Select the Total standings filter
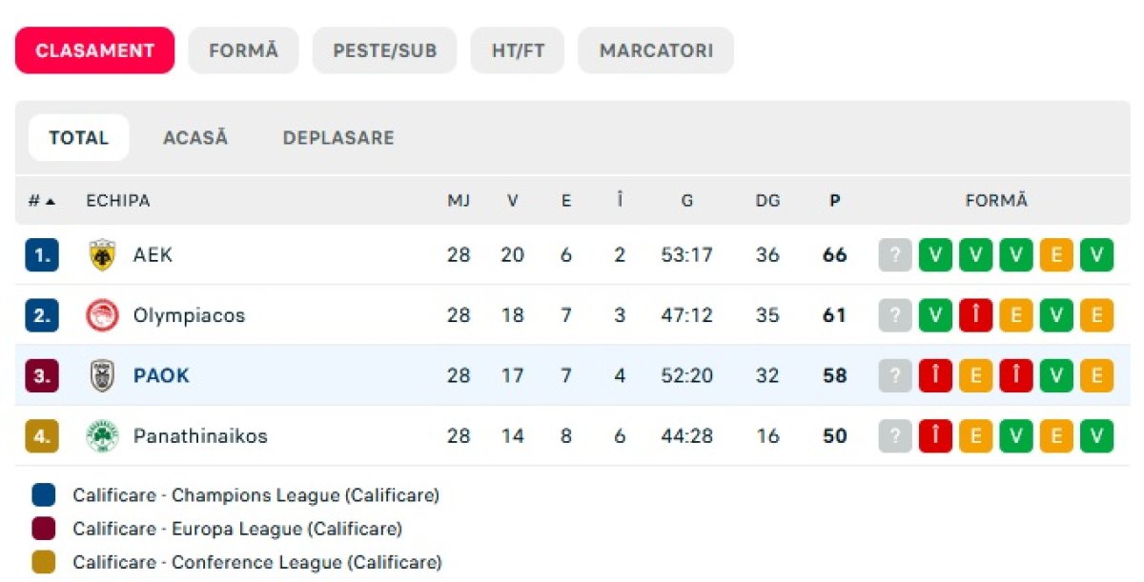Viewport: 1144px width, 582px height. pos(78,138)
